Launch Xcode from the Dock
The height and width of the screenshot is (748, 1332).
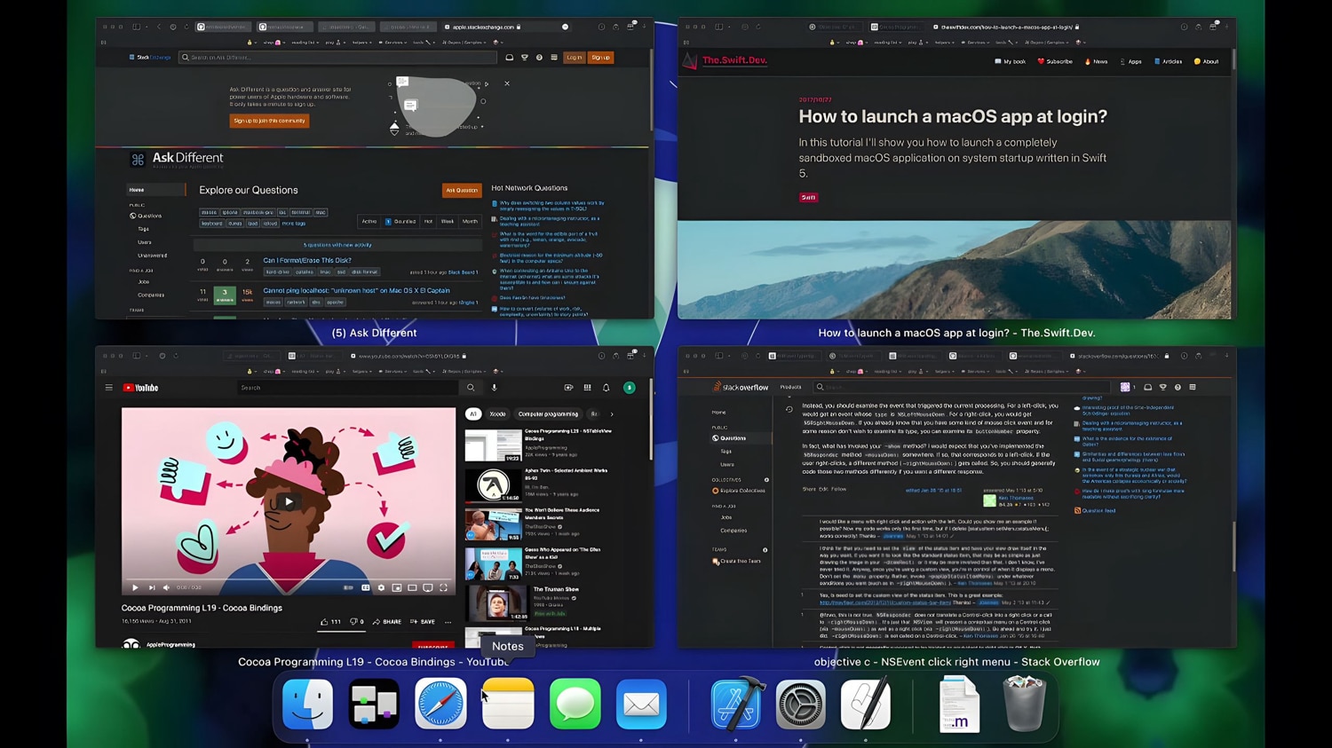(735, 704)
